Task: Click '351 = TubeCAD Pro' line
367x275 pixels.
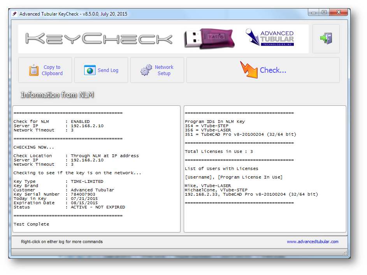Action: (x=241, y=135)
